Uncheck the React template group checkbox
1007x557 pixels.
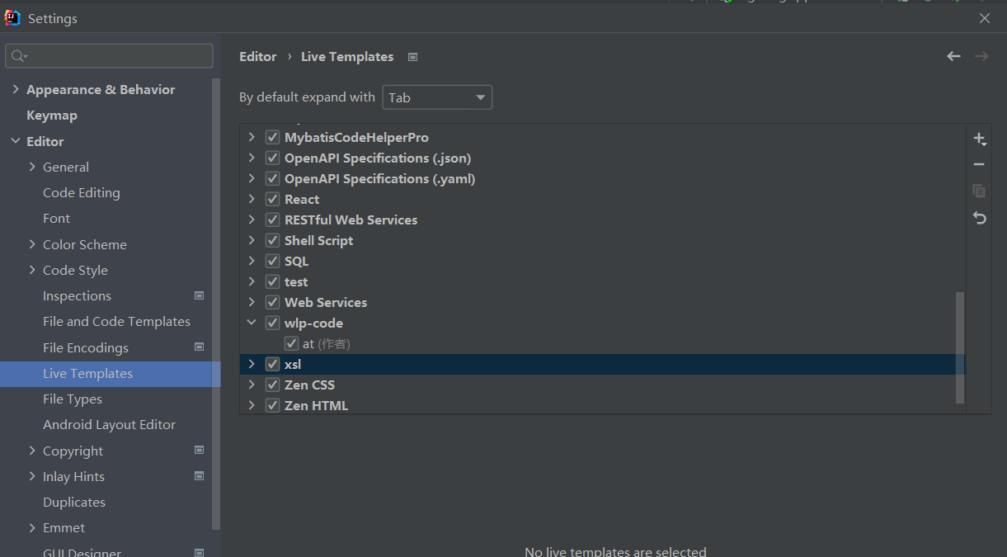tap(272, 200)
